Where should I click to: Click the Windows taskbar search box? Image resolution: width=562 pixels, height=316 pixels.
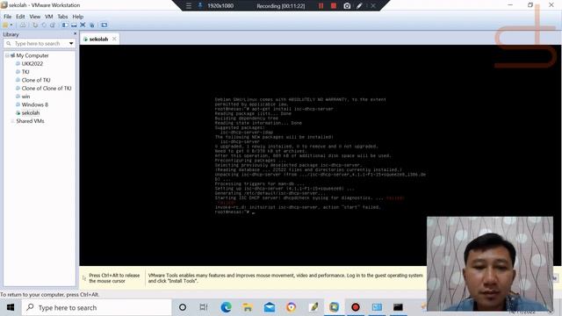[x=97, y=307]
